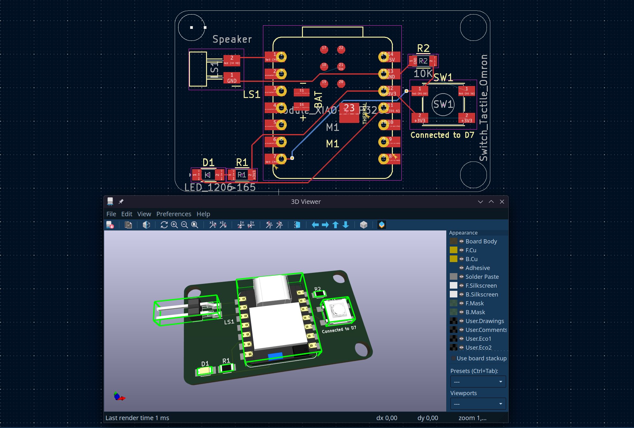Zoom out using the magnifier minus icon
The height and width of the screenshot is (428, 634).
pos(185,225)
